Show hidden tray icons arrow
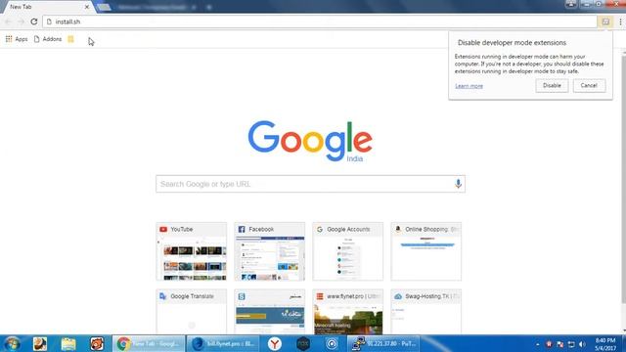626x352 pixels. 537,344
